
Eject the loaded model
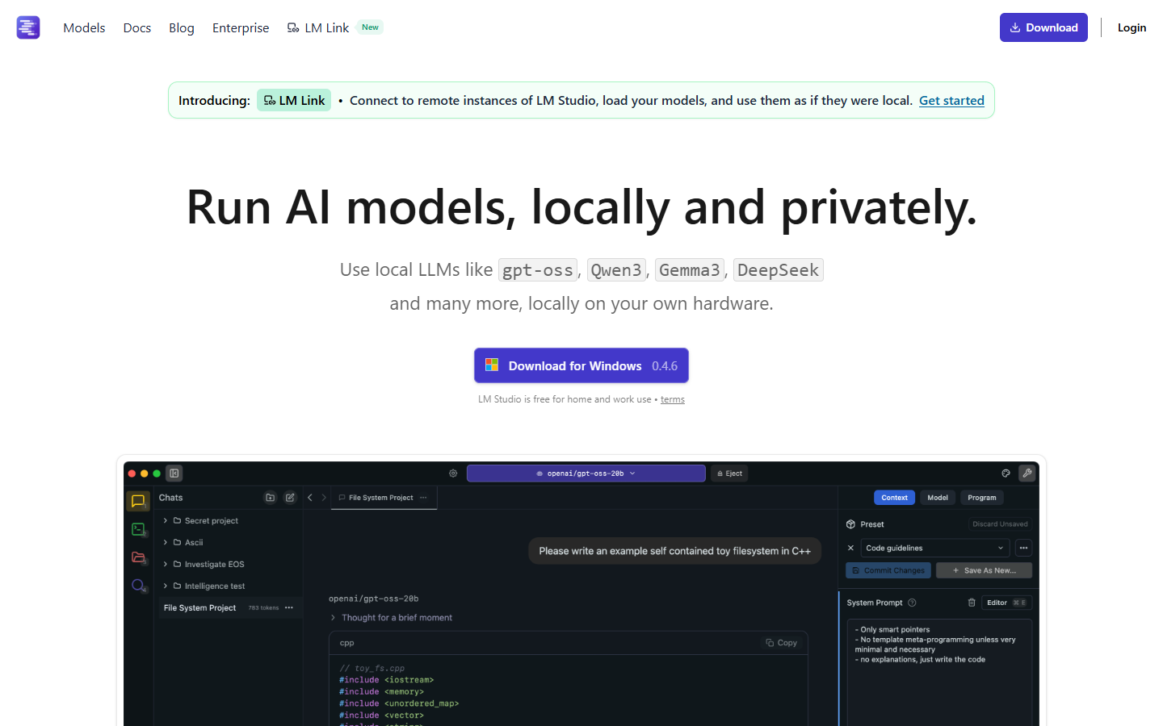tap(729, 474)
